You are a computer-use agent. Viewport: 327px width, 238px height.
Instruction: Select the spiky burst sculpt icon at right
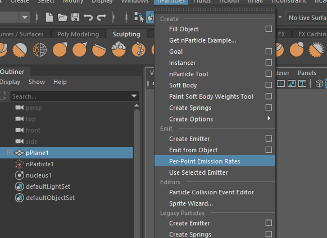pos(316,49)
